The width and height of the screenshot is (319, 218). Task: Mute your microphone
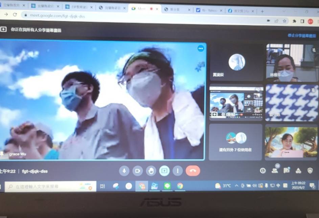click(x=124, y=171)
